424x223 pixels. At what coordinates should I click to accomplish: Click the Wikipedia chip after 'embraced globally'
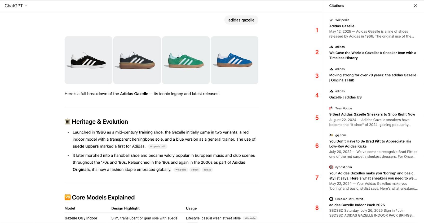click(181, 170)
